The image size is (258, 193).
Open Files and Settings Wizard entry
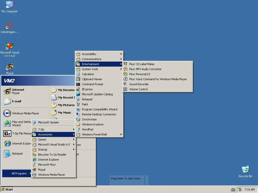[17, 123]
